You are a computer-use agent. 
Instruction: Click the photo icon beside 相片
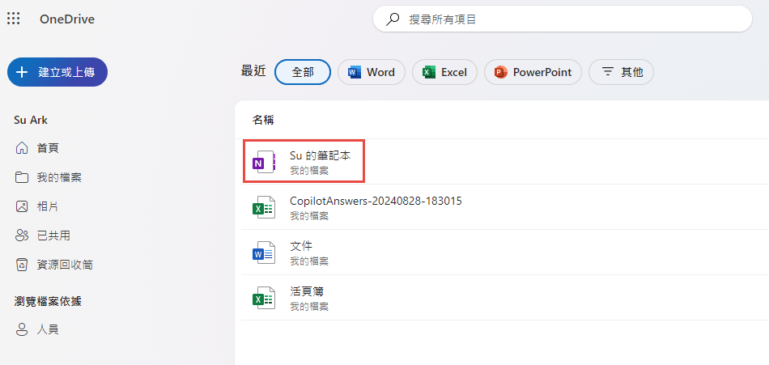pyautogui.click(x=22, y=206)
